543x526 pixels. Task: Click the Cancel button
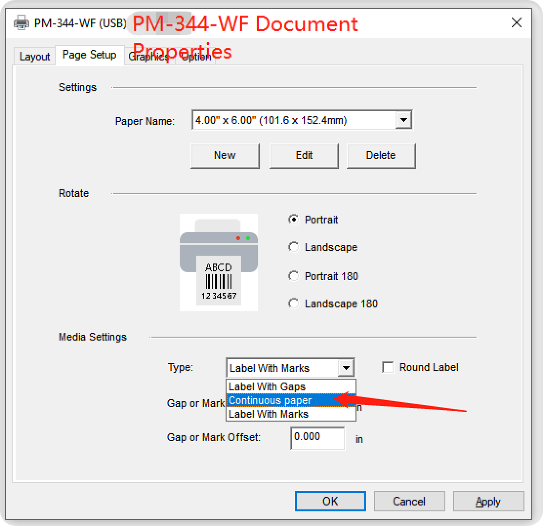tap(409, 501)
